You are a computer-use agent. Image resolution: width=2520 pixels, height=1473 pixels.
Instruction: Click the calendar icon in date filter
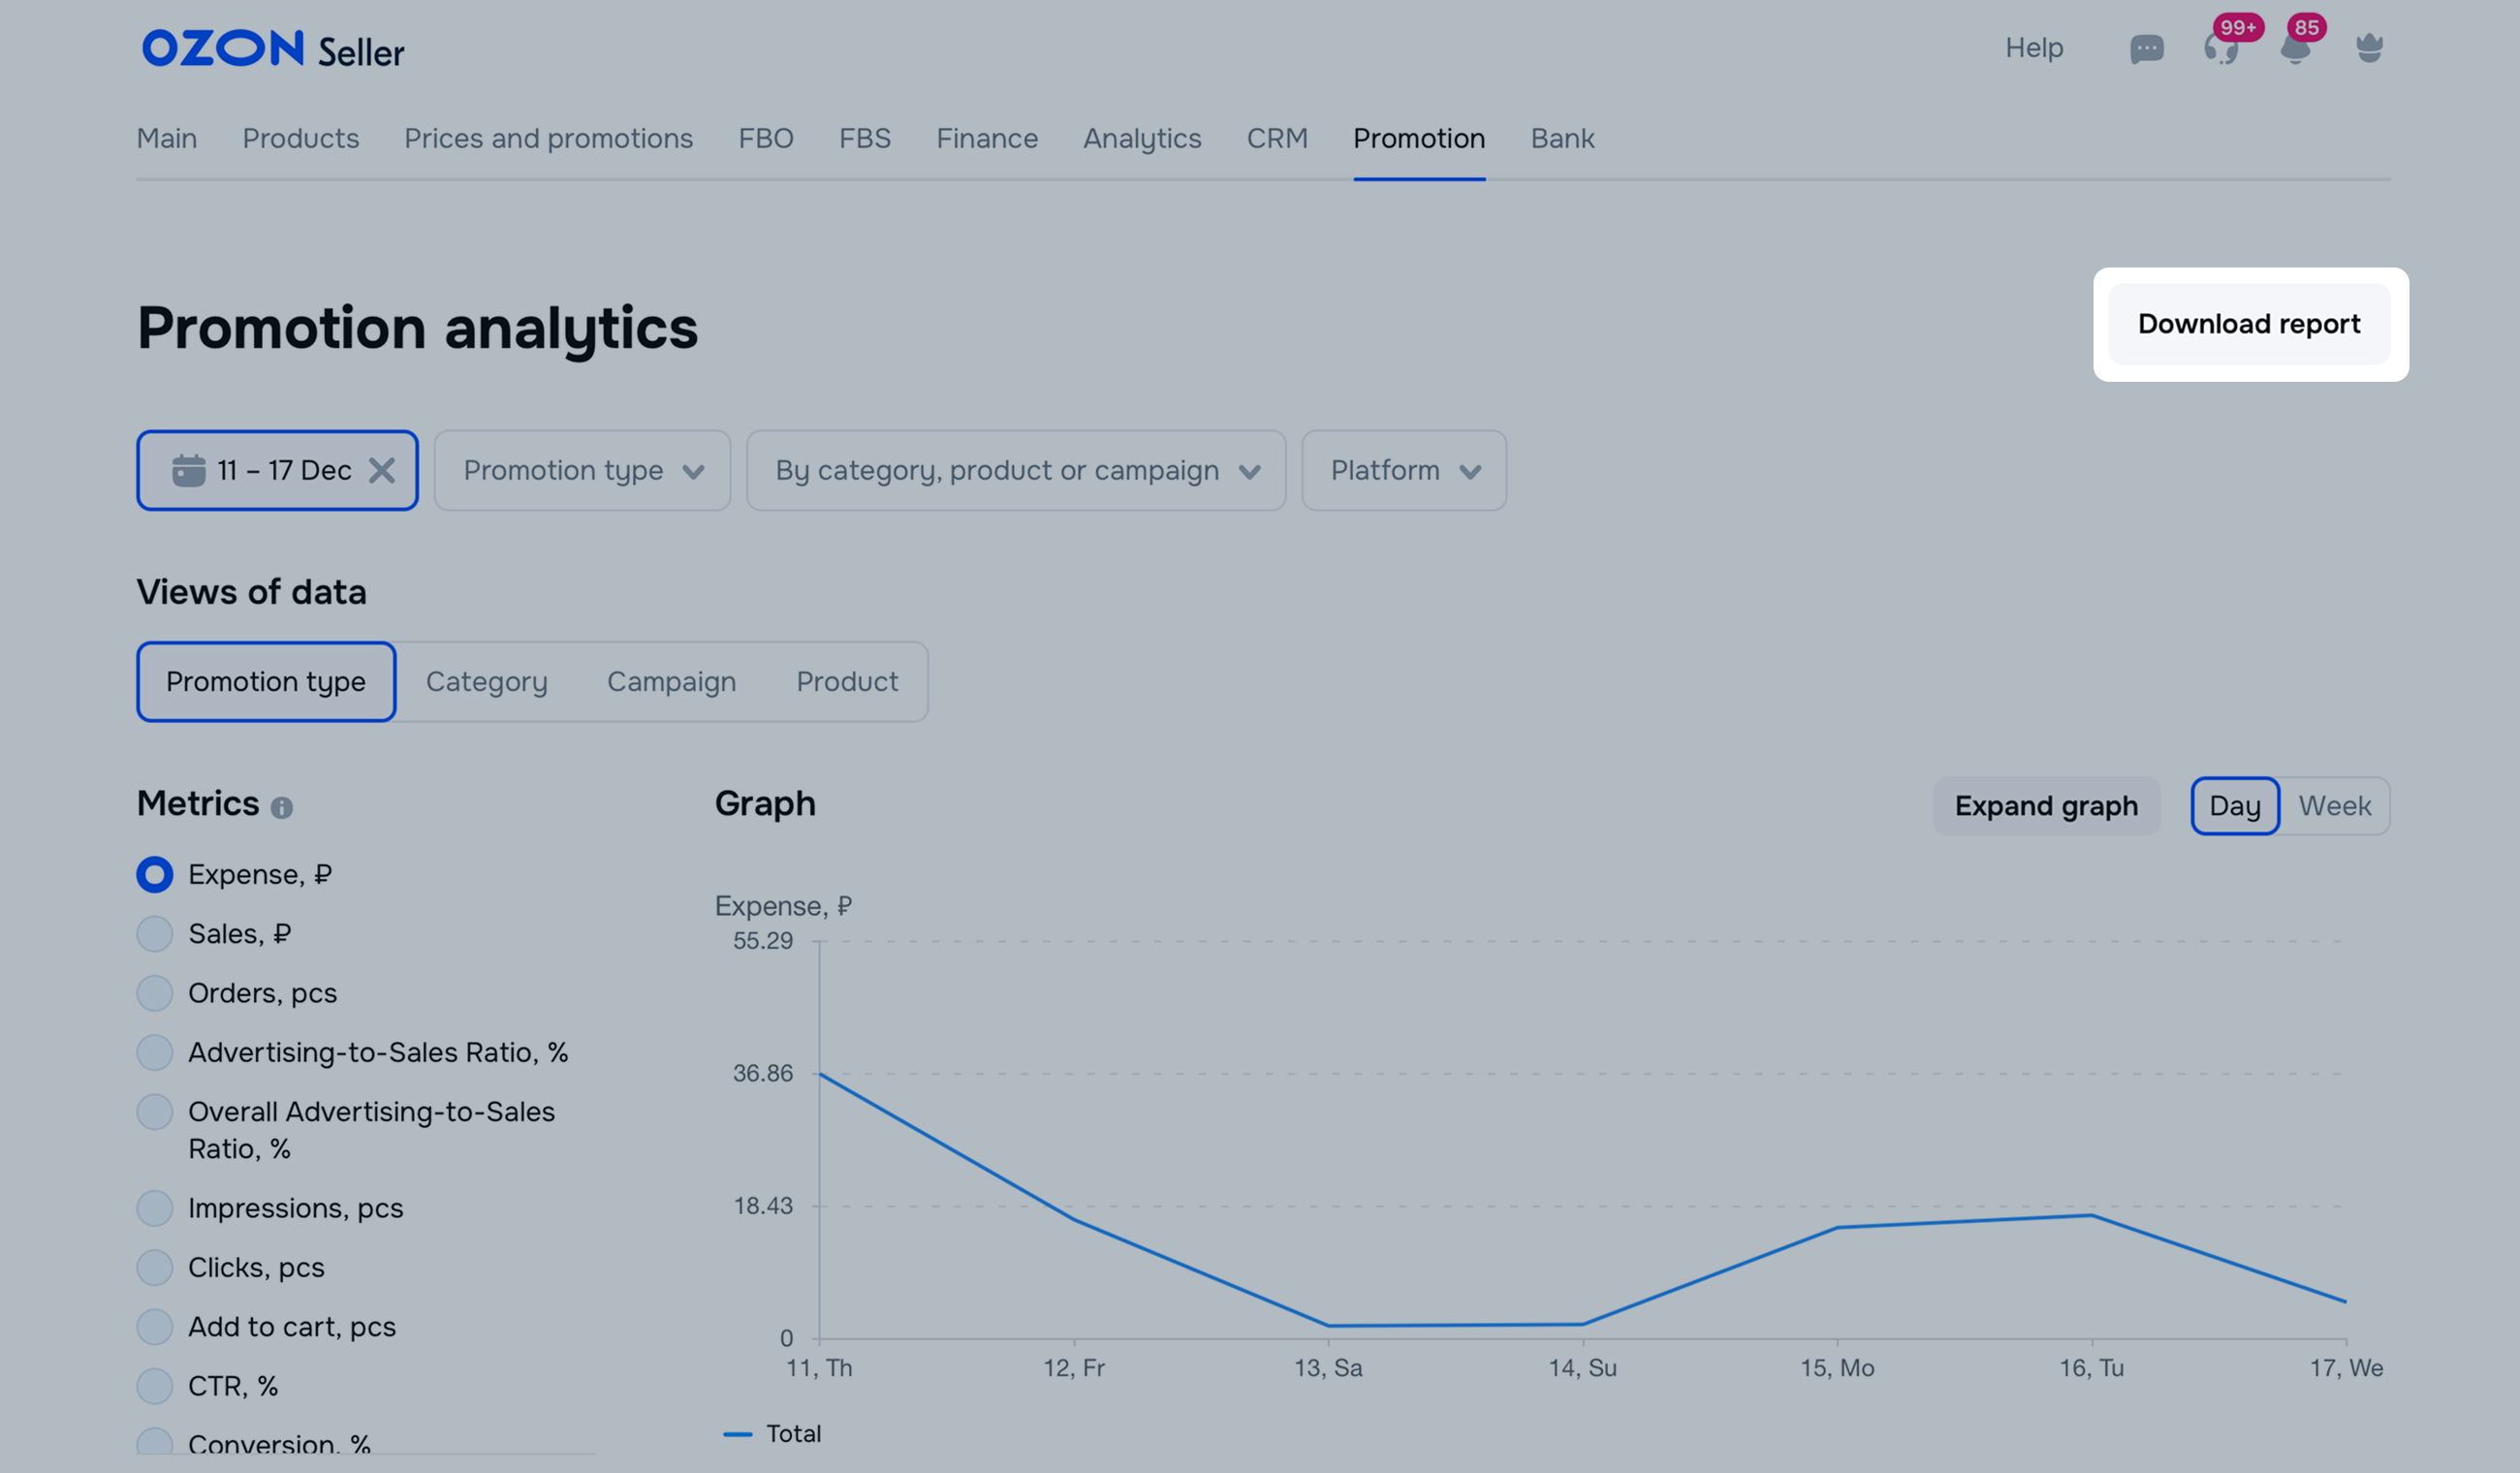pyautogui.click(x=188, y=470)
